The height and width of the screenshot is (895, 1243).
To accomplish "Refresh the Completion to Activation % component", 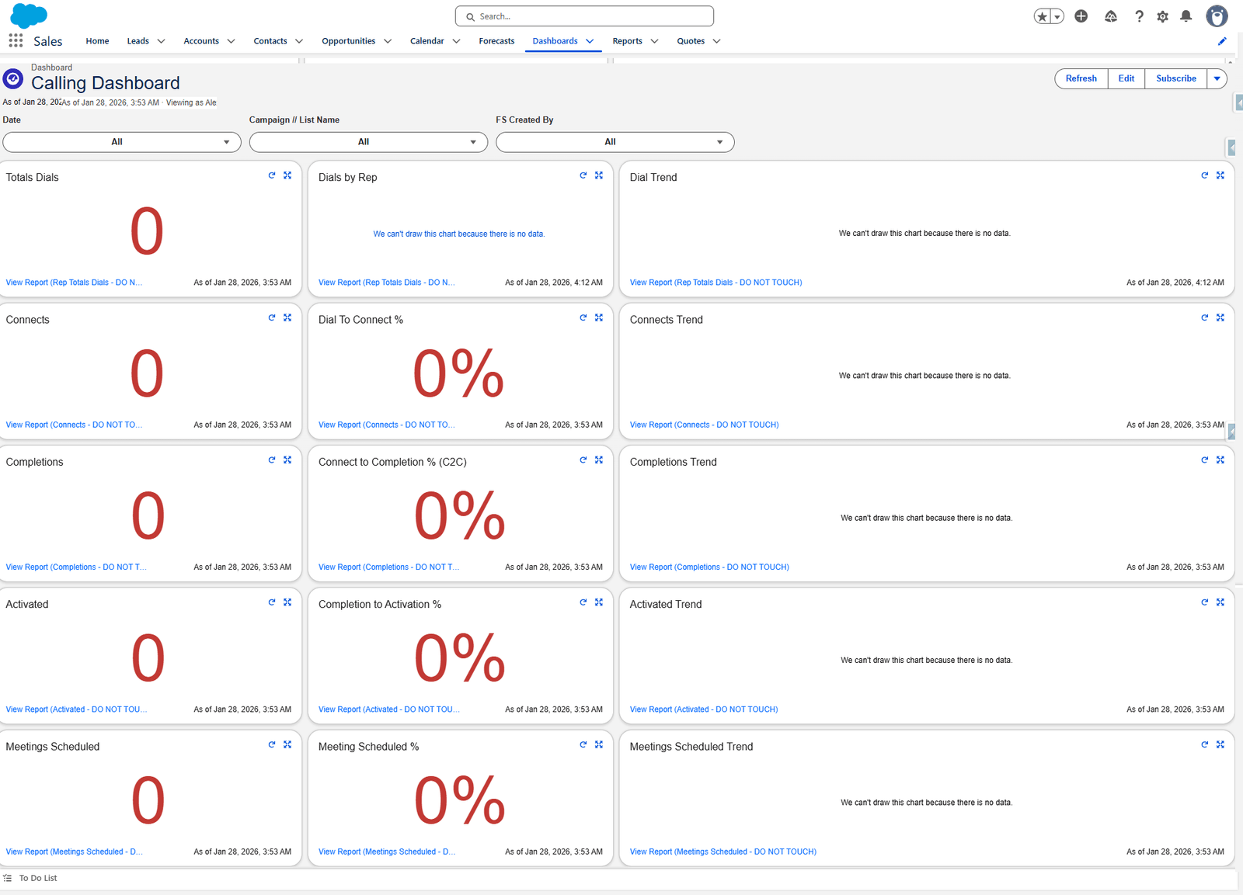I will pos(583,602).
